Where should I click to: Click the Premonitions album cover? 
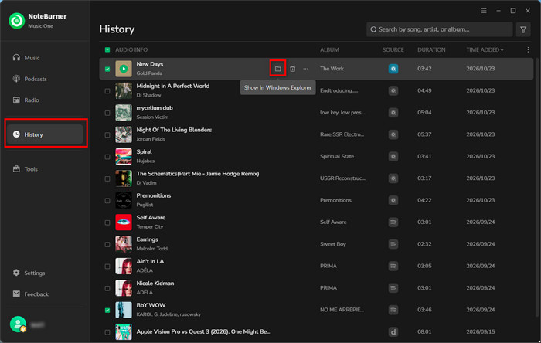point(124,200)
